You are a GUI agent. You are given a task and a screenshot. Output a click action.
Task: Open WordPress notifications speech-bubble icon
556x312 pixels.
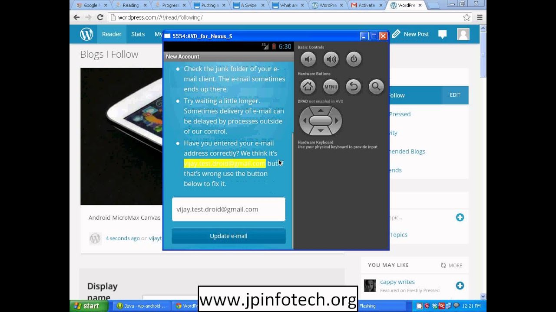[x=442, y=34]
